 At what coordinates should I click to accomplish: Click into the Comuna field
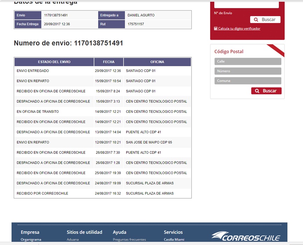point(248,81)
